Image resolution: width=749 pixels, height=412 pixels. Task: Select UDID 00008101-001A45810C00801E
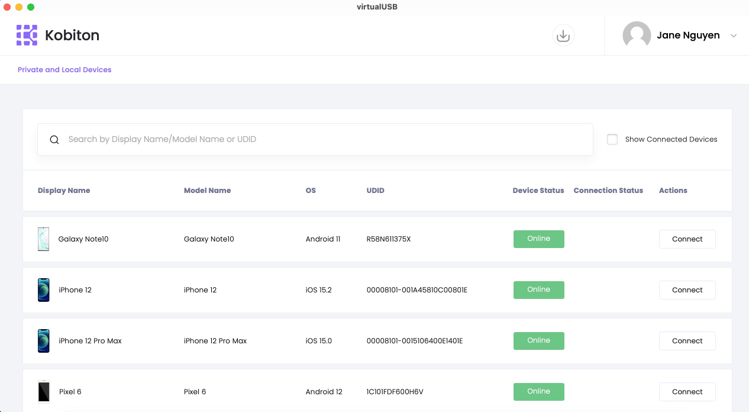[417, 290]
